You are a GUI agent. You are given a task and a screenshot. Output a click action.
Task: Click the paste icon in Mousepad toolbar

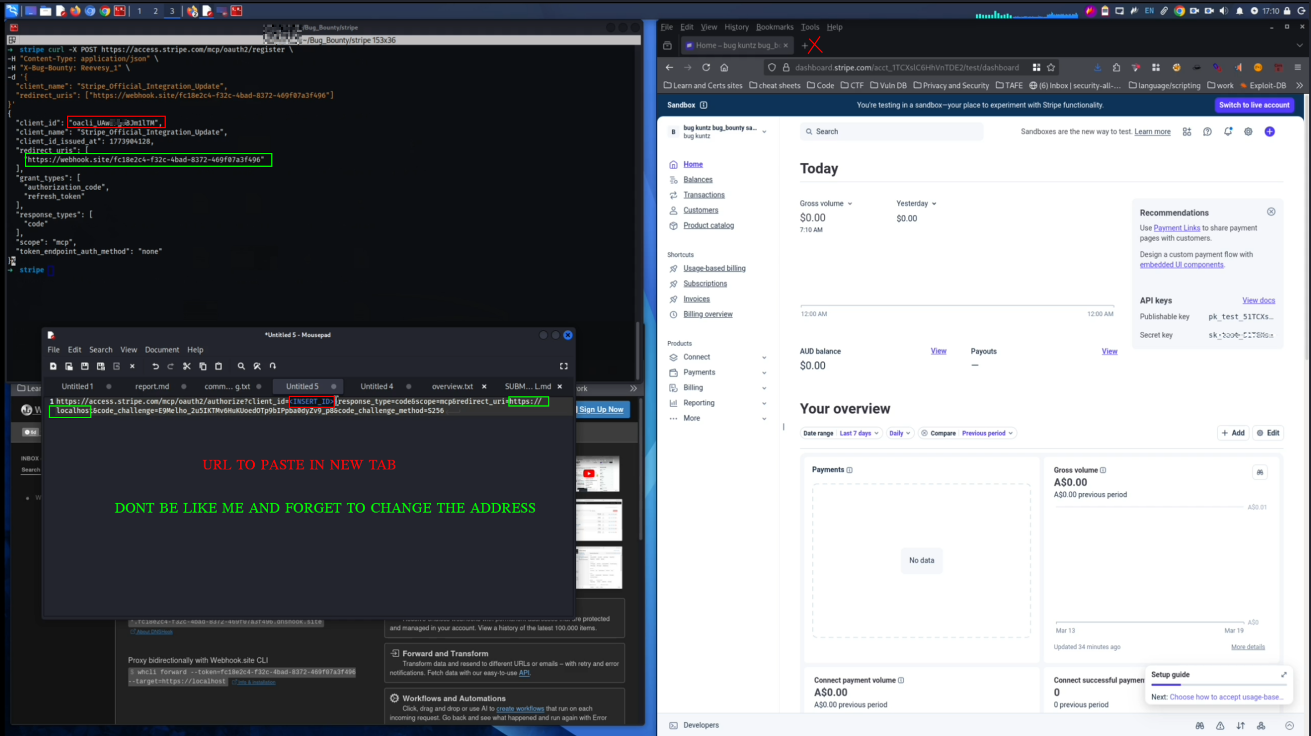pos(218,366)
